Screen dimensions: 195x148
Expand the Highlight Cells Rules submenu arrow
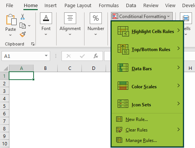pyautogui.click(x=178, y=30)
